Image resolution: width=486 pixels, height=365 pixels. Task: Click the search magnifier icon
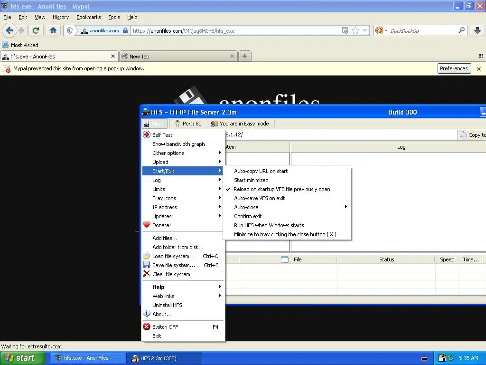461,30
